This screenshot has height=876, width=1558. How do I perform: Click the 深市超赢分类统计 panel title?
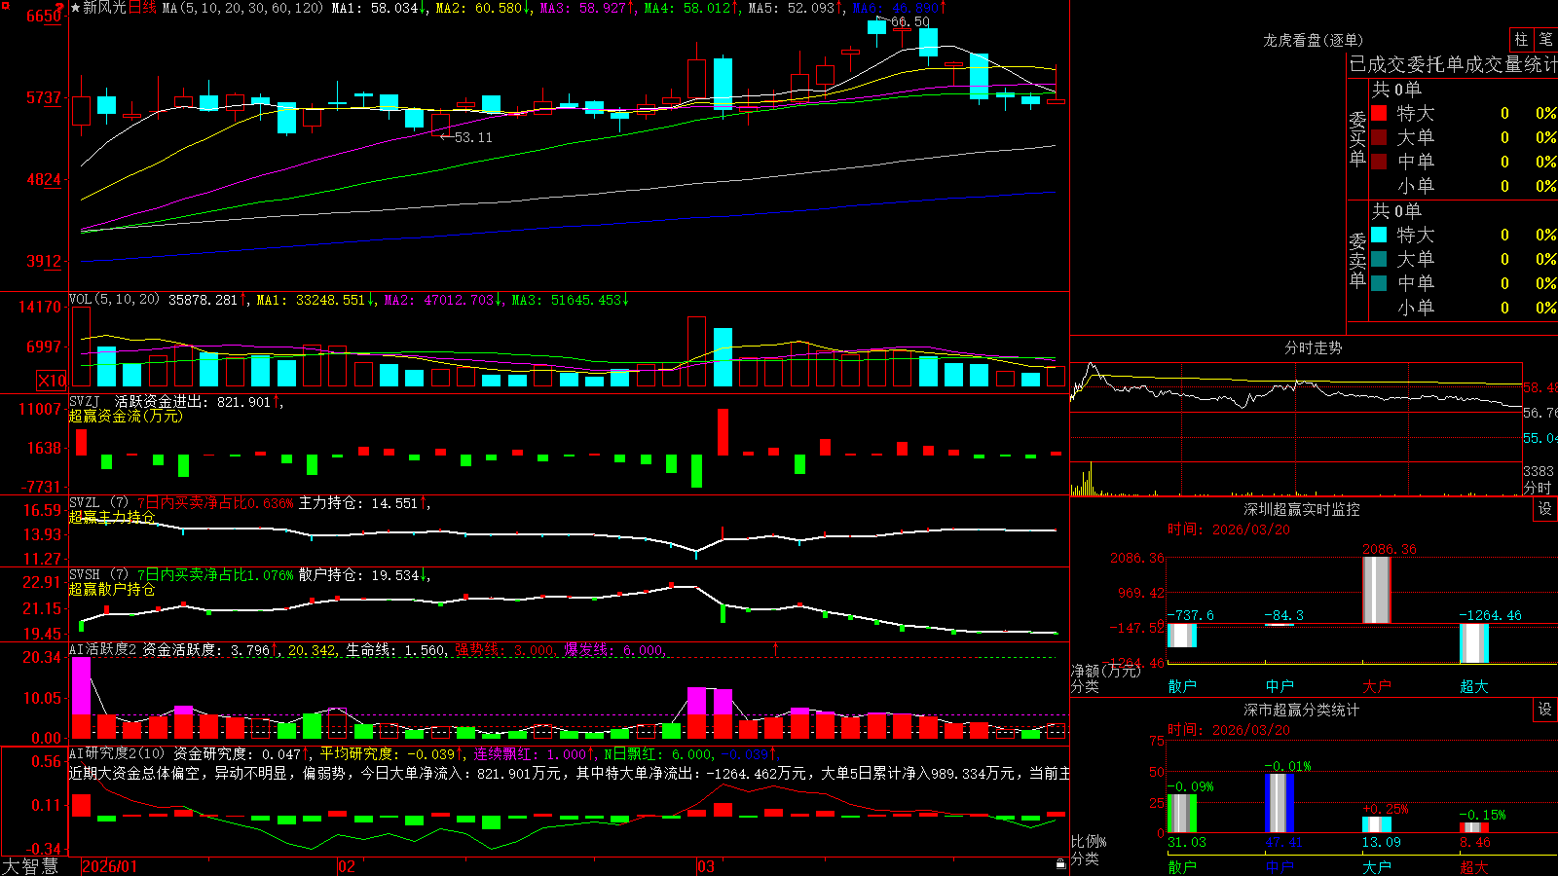point(1302,710)
